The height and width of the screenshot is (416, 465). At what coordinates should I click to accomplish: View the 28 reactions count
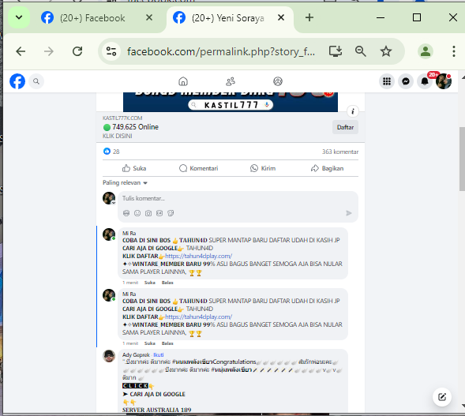tap(111, 152)
